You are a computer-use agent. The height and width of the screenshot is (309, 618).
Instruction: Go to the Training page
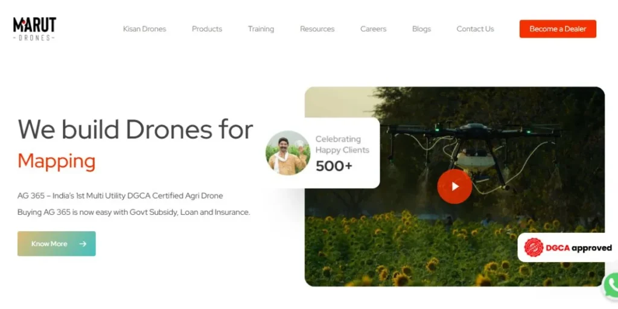click(x=261, y=29)
